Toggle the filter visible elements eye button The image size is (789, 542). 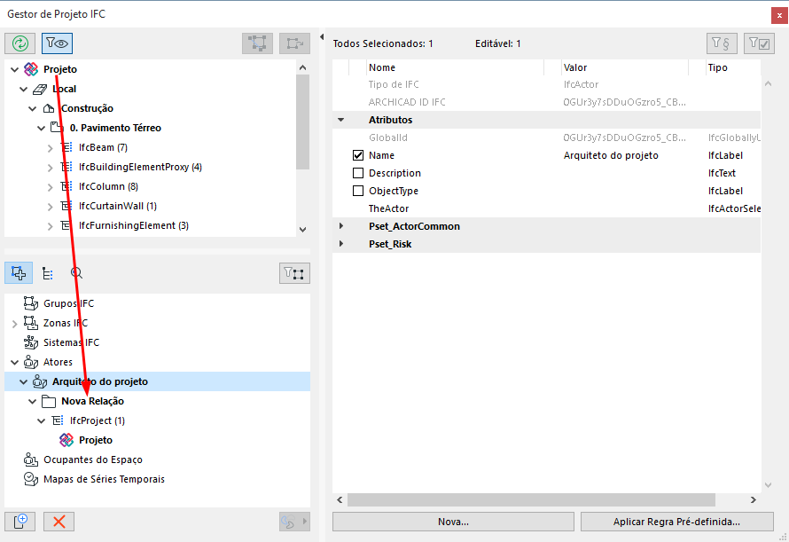click(57, 43)
